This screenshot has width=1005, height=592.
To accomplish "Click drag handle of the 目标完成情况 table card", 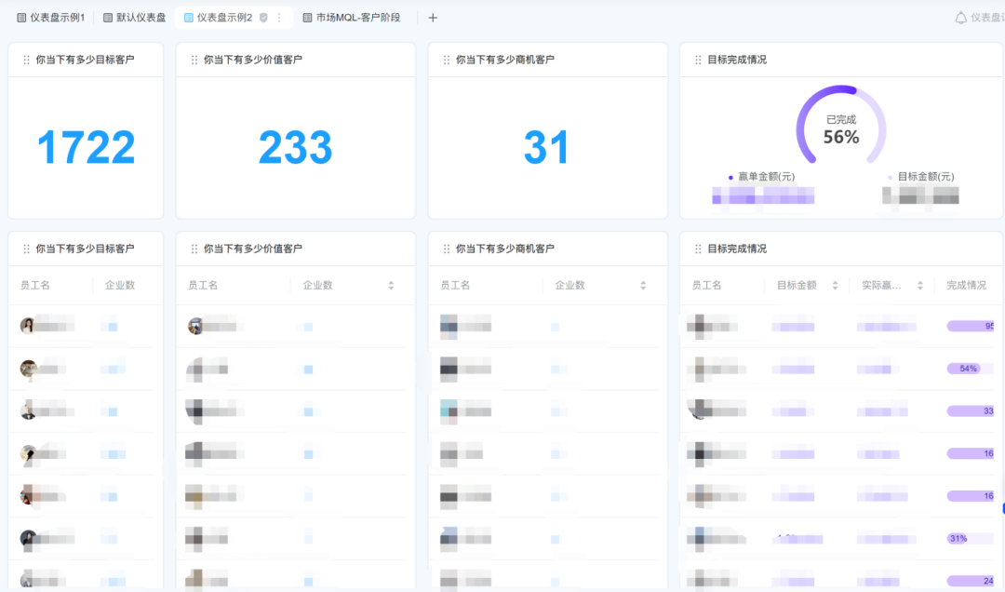I will 698,249.
